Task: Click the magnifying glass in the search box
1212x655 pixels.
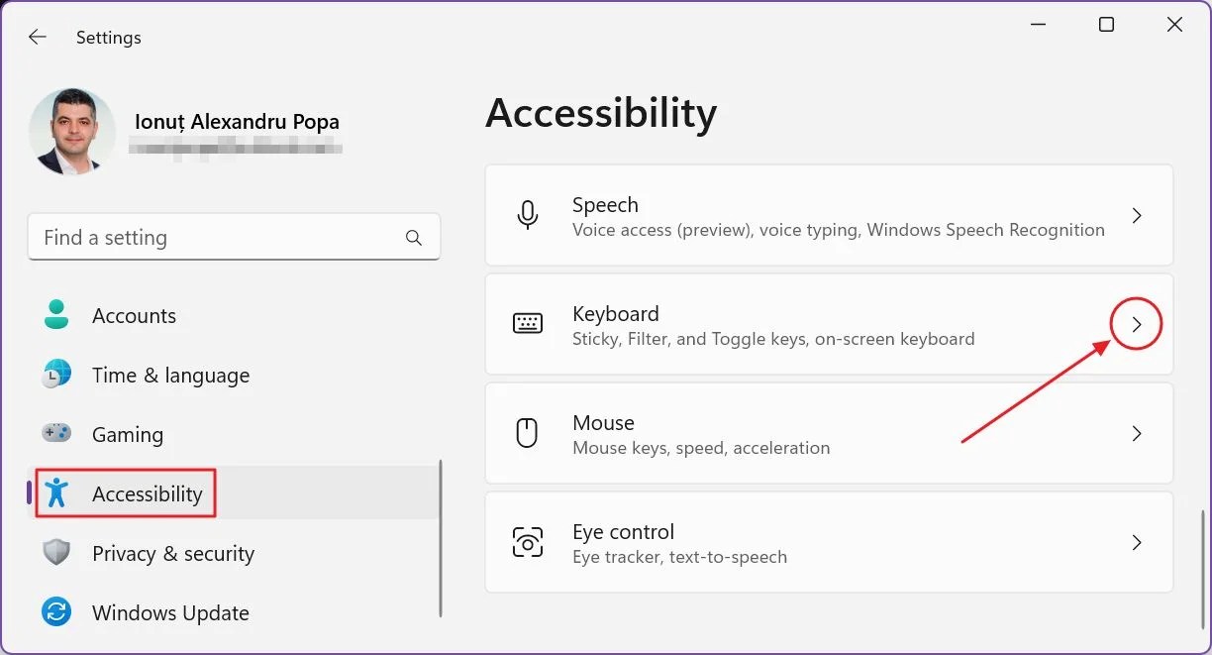Action: pos(414,237)
